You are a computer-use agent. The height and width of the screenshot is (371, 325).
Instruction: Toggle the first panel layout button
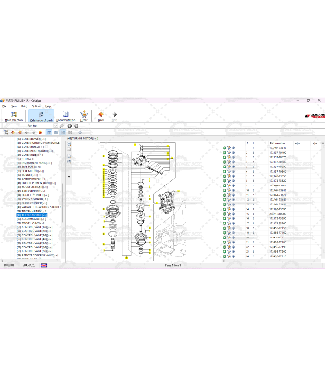49,133
